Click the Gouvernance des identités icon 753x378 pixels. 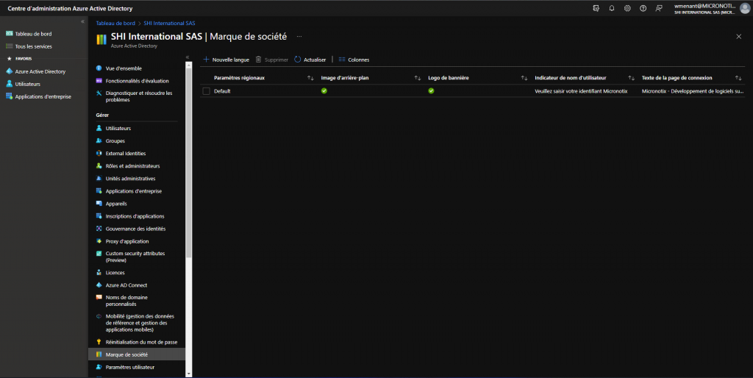pyautogui.click(x=99, y=229)
